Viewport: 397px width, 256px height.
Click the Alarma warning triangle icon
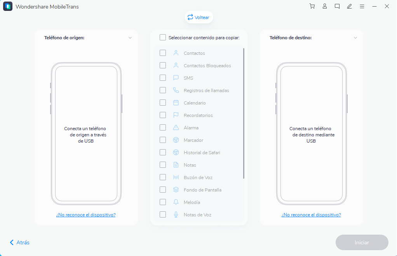pyautogui.click(x=176, y=128)
